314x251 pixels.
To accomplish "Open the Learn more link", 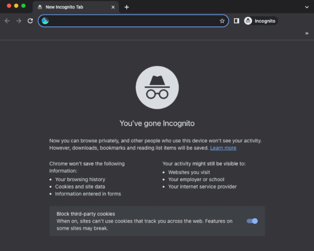I will (223, 148).
